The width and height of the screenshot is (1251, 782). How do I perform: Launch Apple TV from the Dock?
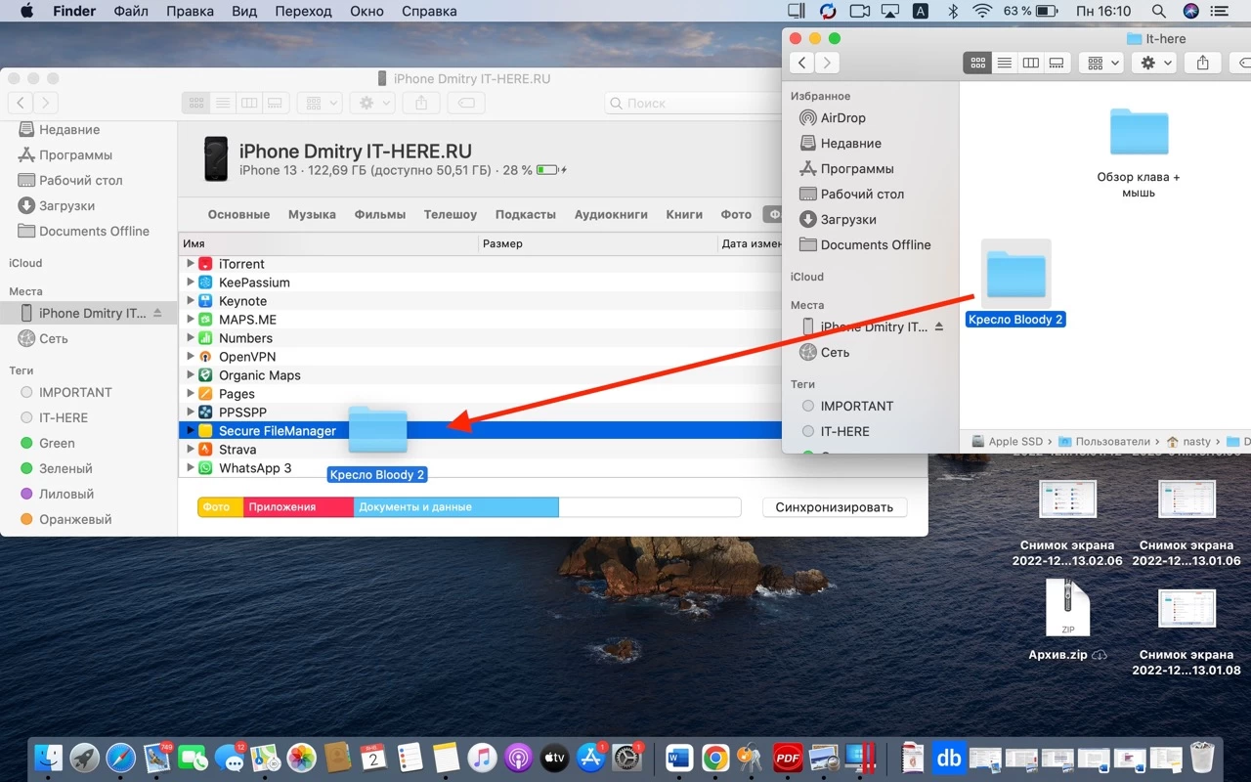click(554, 758)
